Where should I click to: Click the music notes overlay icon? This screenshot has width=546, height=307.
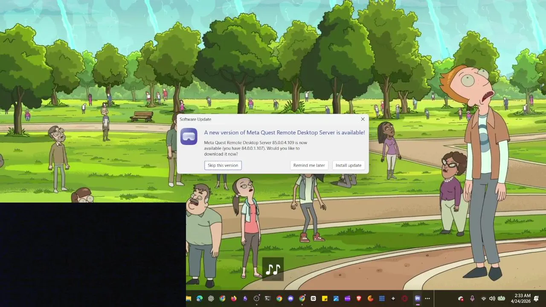coord(273,269)
